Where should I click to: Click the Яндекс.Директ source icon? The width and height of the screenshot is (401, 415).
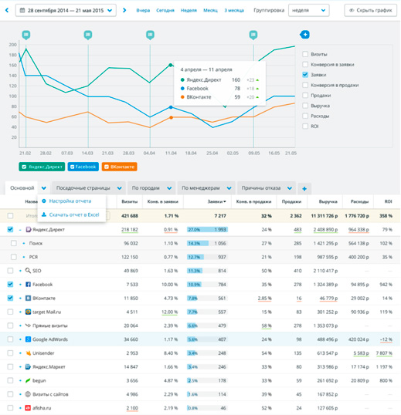[x=28, y=229]
